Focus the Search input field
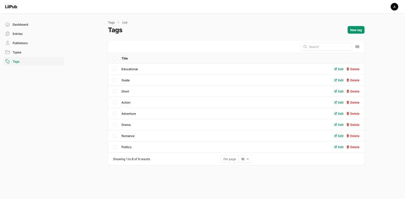Image resolution: width=405 pixels, height=199 pixels. 329,47
